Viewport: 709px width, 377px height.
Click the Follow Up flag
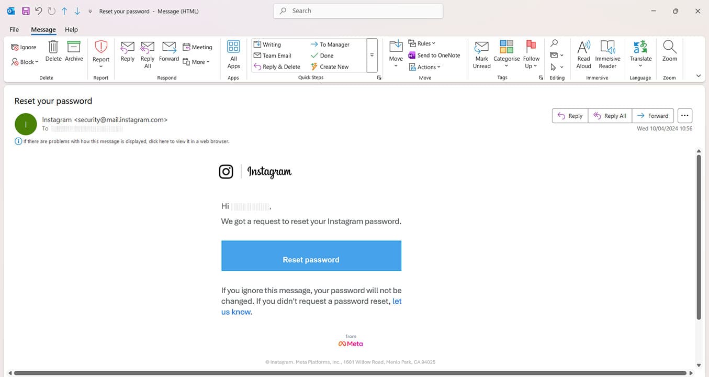pos(531,54)
